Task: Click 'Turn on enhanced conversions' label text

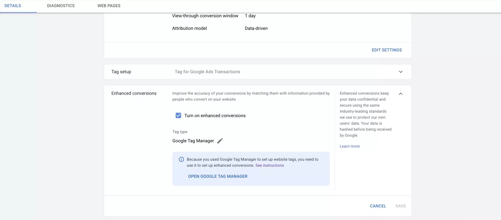Action: (x=215, y=116)
